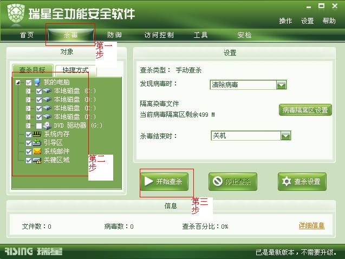The width and height of the screenshot is (345, 259).
Task: Click the 病毒数：0 text
Action: (x=119, y=226)
